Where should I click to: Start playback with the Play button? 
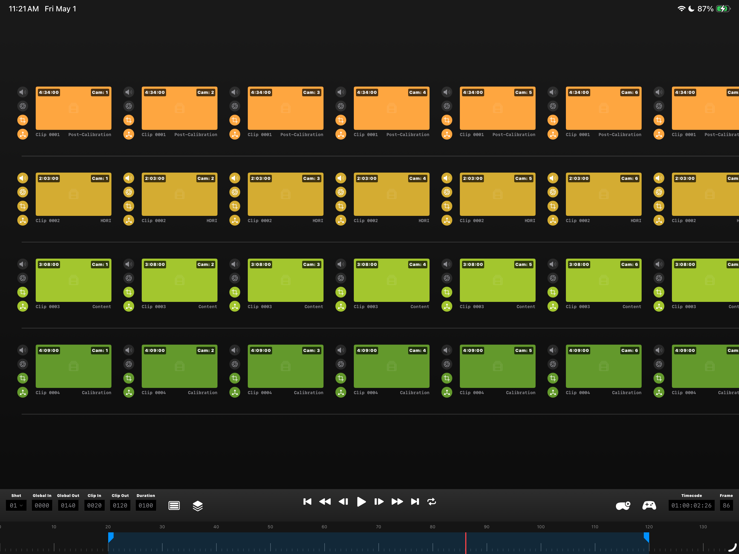pos(361,502)
